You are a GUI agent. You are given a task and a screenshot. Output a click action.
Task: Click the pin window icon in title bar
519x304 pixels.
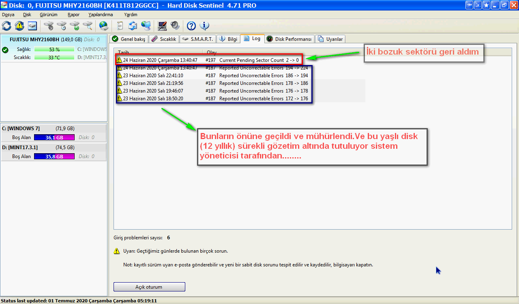pyautogui.click(x=470, y=5)
